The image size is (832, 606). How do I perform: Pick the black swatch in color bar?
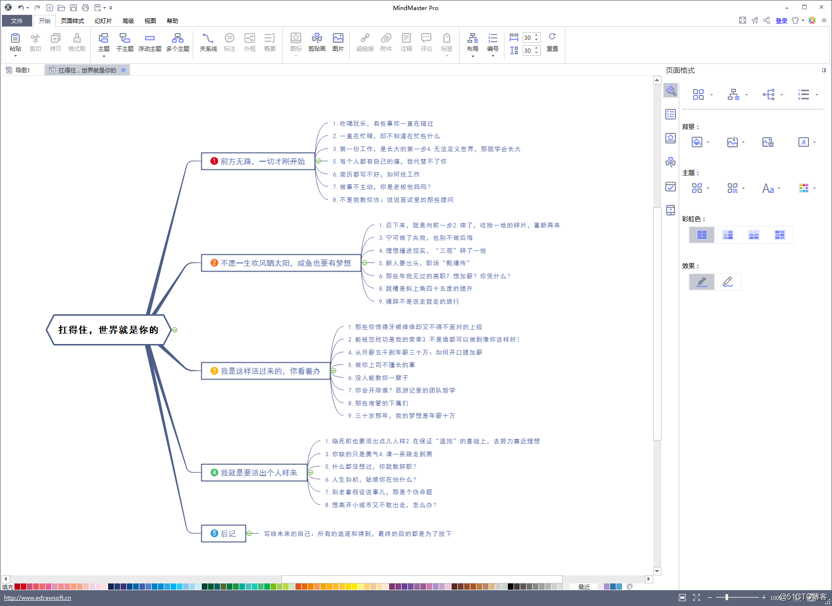coord(511,586)
